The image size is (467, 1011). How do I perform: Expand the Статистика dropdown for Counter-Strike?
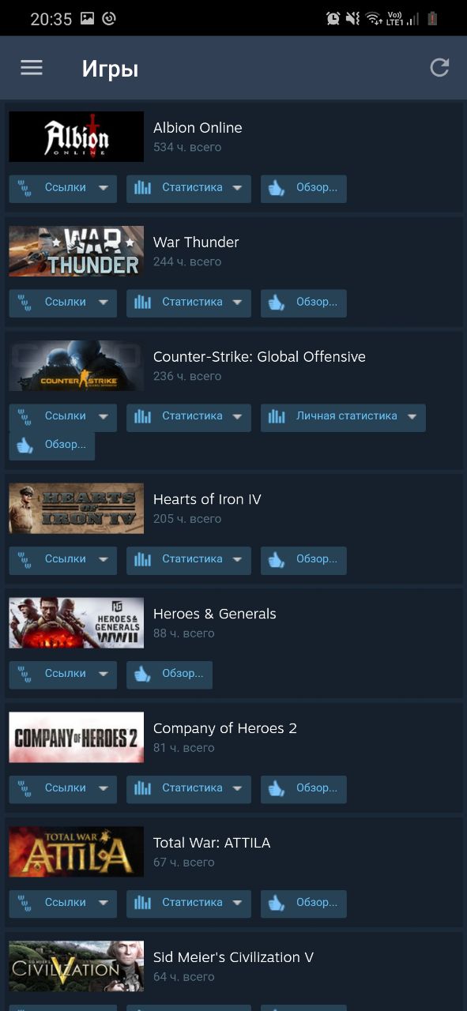click(237, 416)
